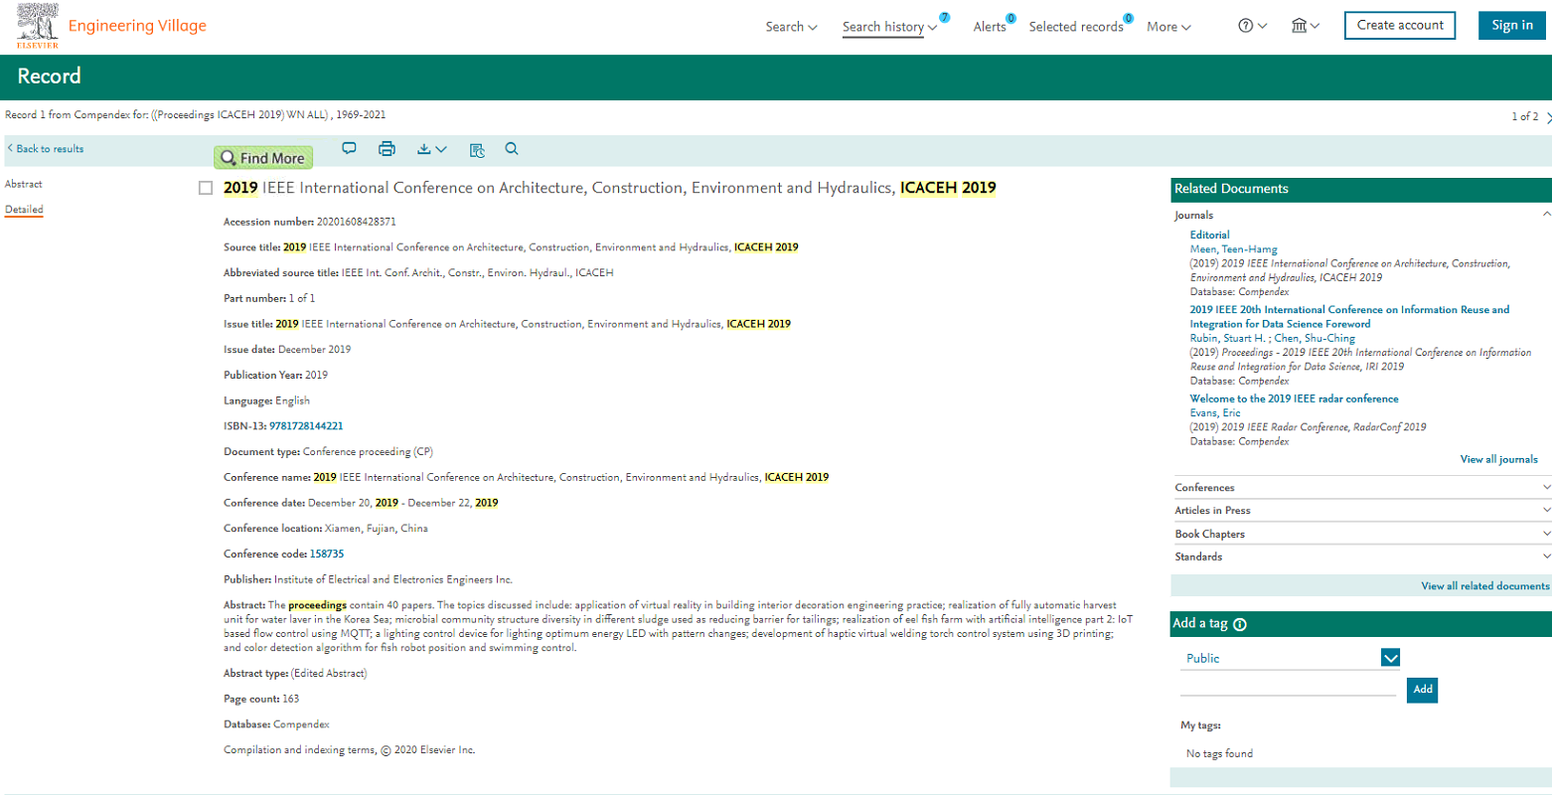Click the Language: English field
This screenshot has width=1552, height=795.
[x=266, y=401]
